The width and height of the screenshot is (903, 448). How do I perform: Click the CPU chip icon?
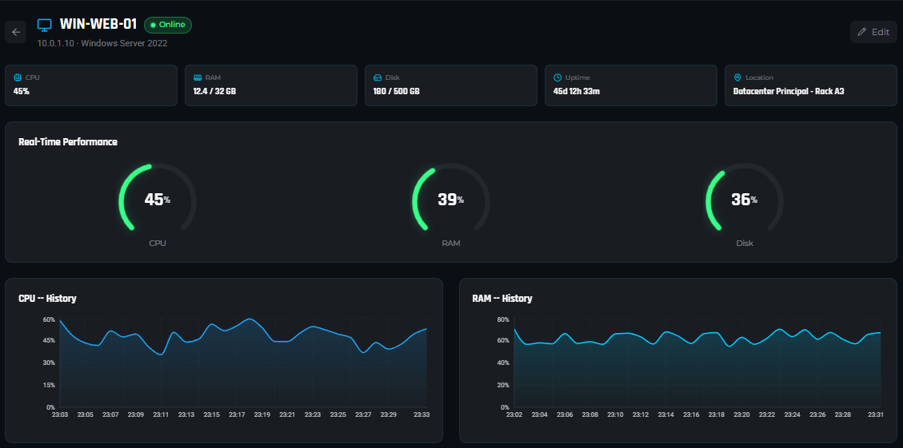click(18, 77)
